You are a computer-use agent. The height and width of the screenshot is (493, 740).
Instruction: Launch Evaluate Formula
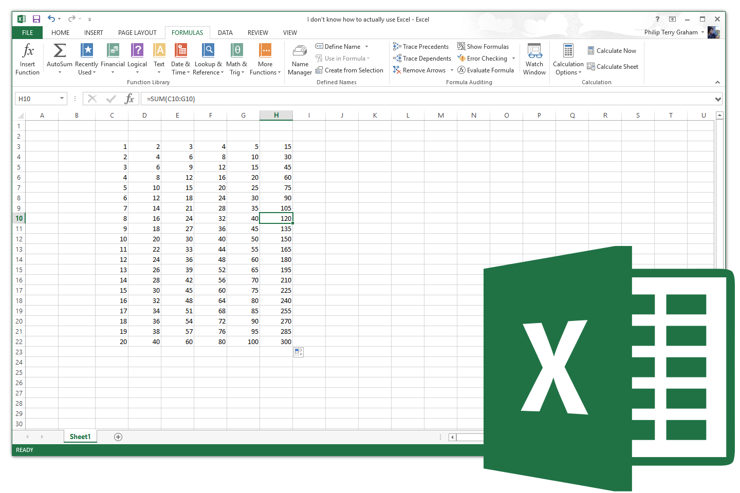(x=486, y=70)
